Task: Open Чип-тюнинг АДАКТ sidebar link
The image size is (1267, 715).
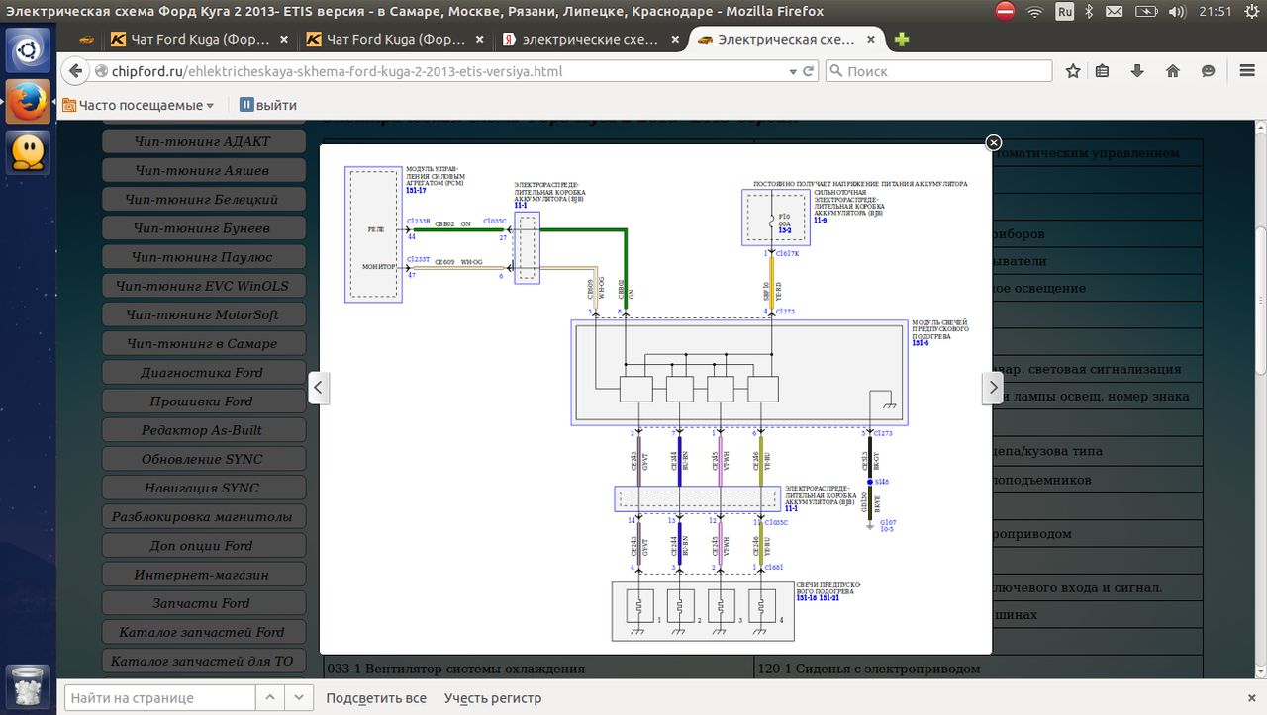Action: pyautogui.click(x=203, y=141)
